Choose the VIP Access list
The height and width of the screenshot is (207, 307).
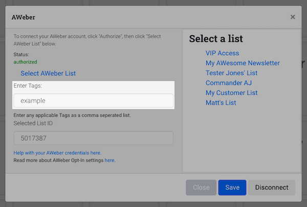[222, 53]
